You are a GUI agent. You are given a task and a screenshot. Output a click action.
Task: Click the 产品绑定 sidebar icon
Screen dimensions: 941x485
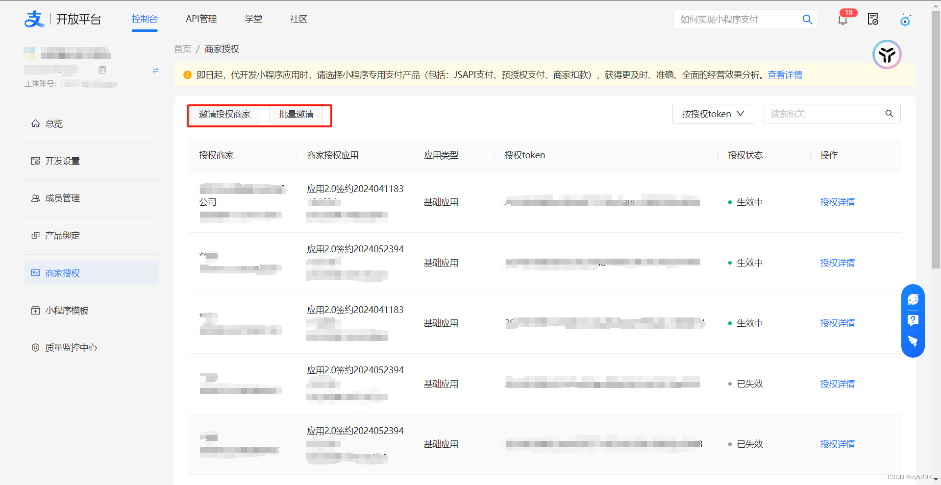point(35,235)
